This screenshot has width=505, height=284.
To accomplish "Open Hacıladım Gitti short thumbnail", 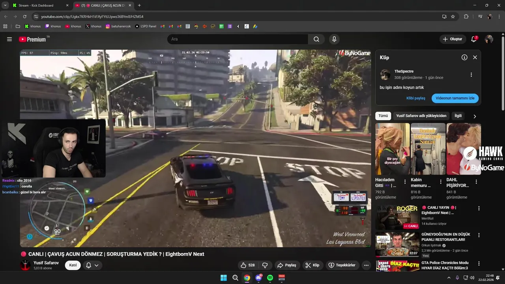I will (x=393, y=149).
